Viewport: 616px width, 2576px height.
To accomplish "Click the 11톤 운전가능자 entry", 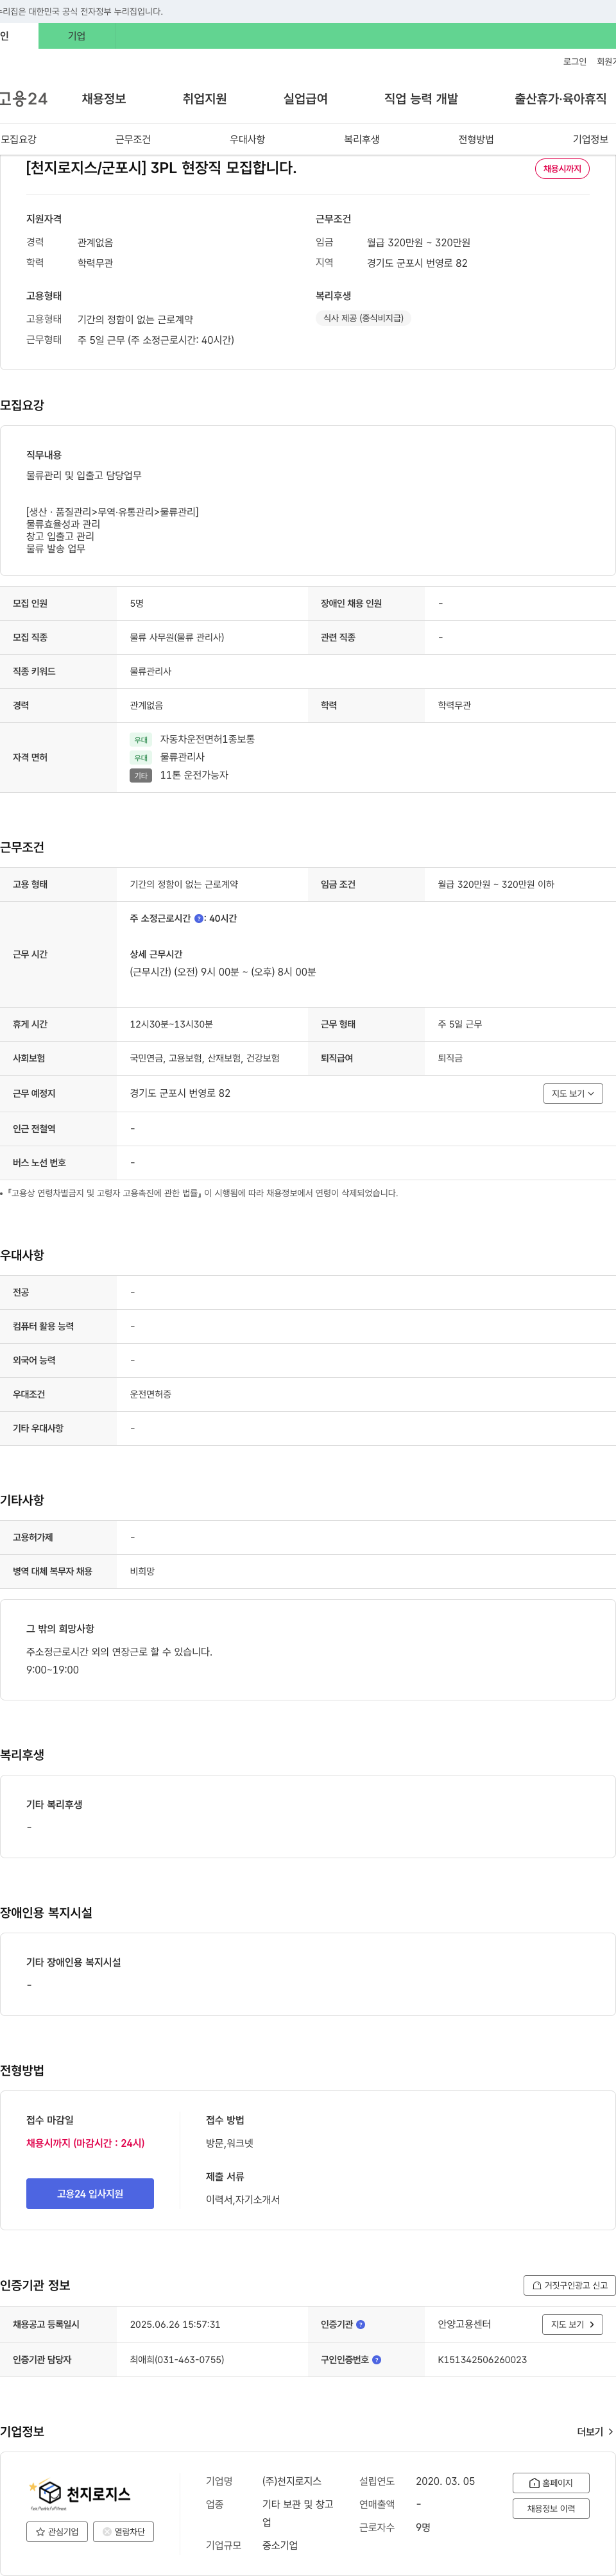I will tap(194, 775).
